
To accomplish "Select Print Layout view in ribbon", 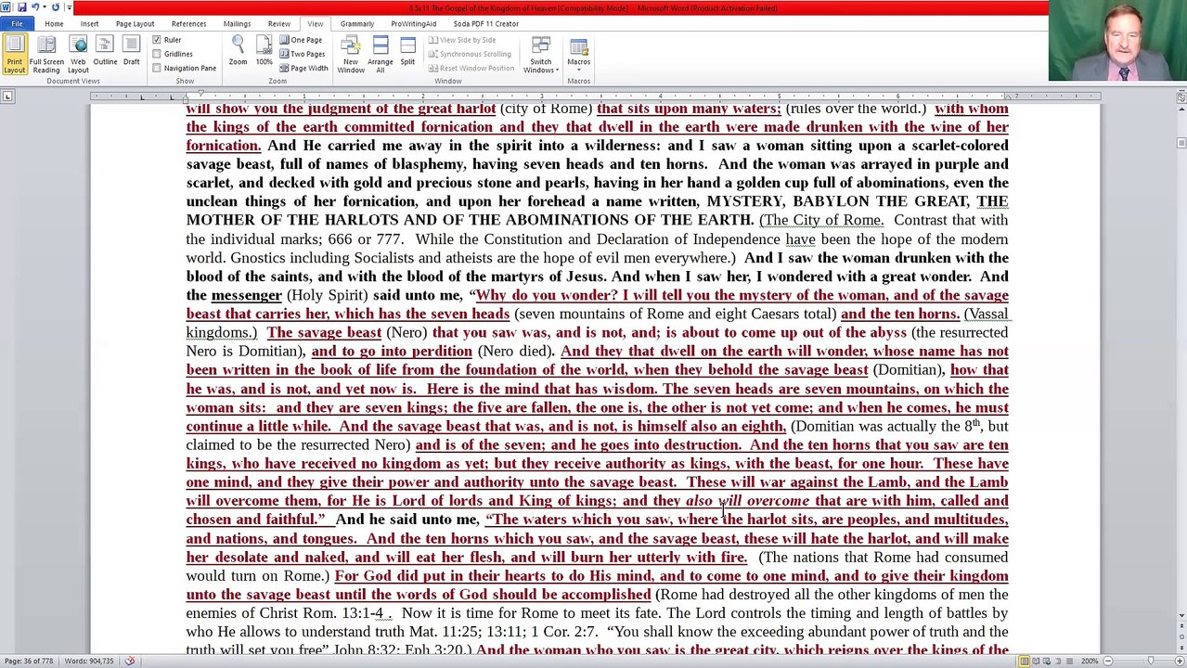I will [x=14, y=54].
